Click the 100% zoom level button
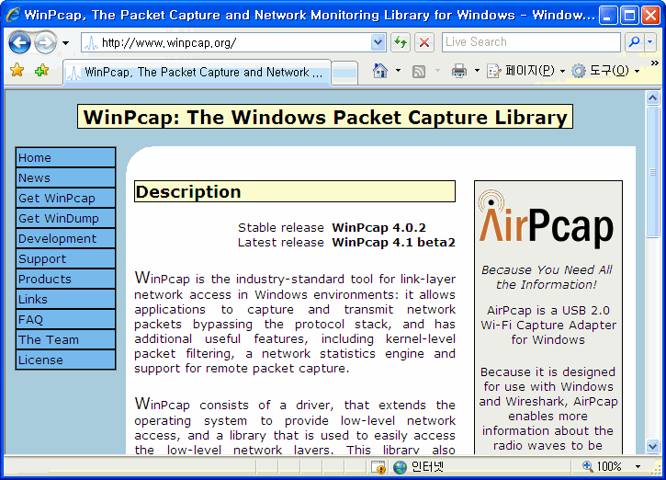666x480 pixels. [603, 467]
